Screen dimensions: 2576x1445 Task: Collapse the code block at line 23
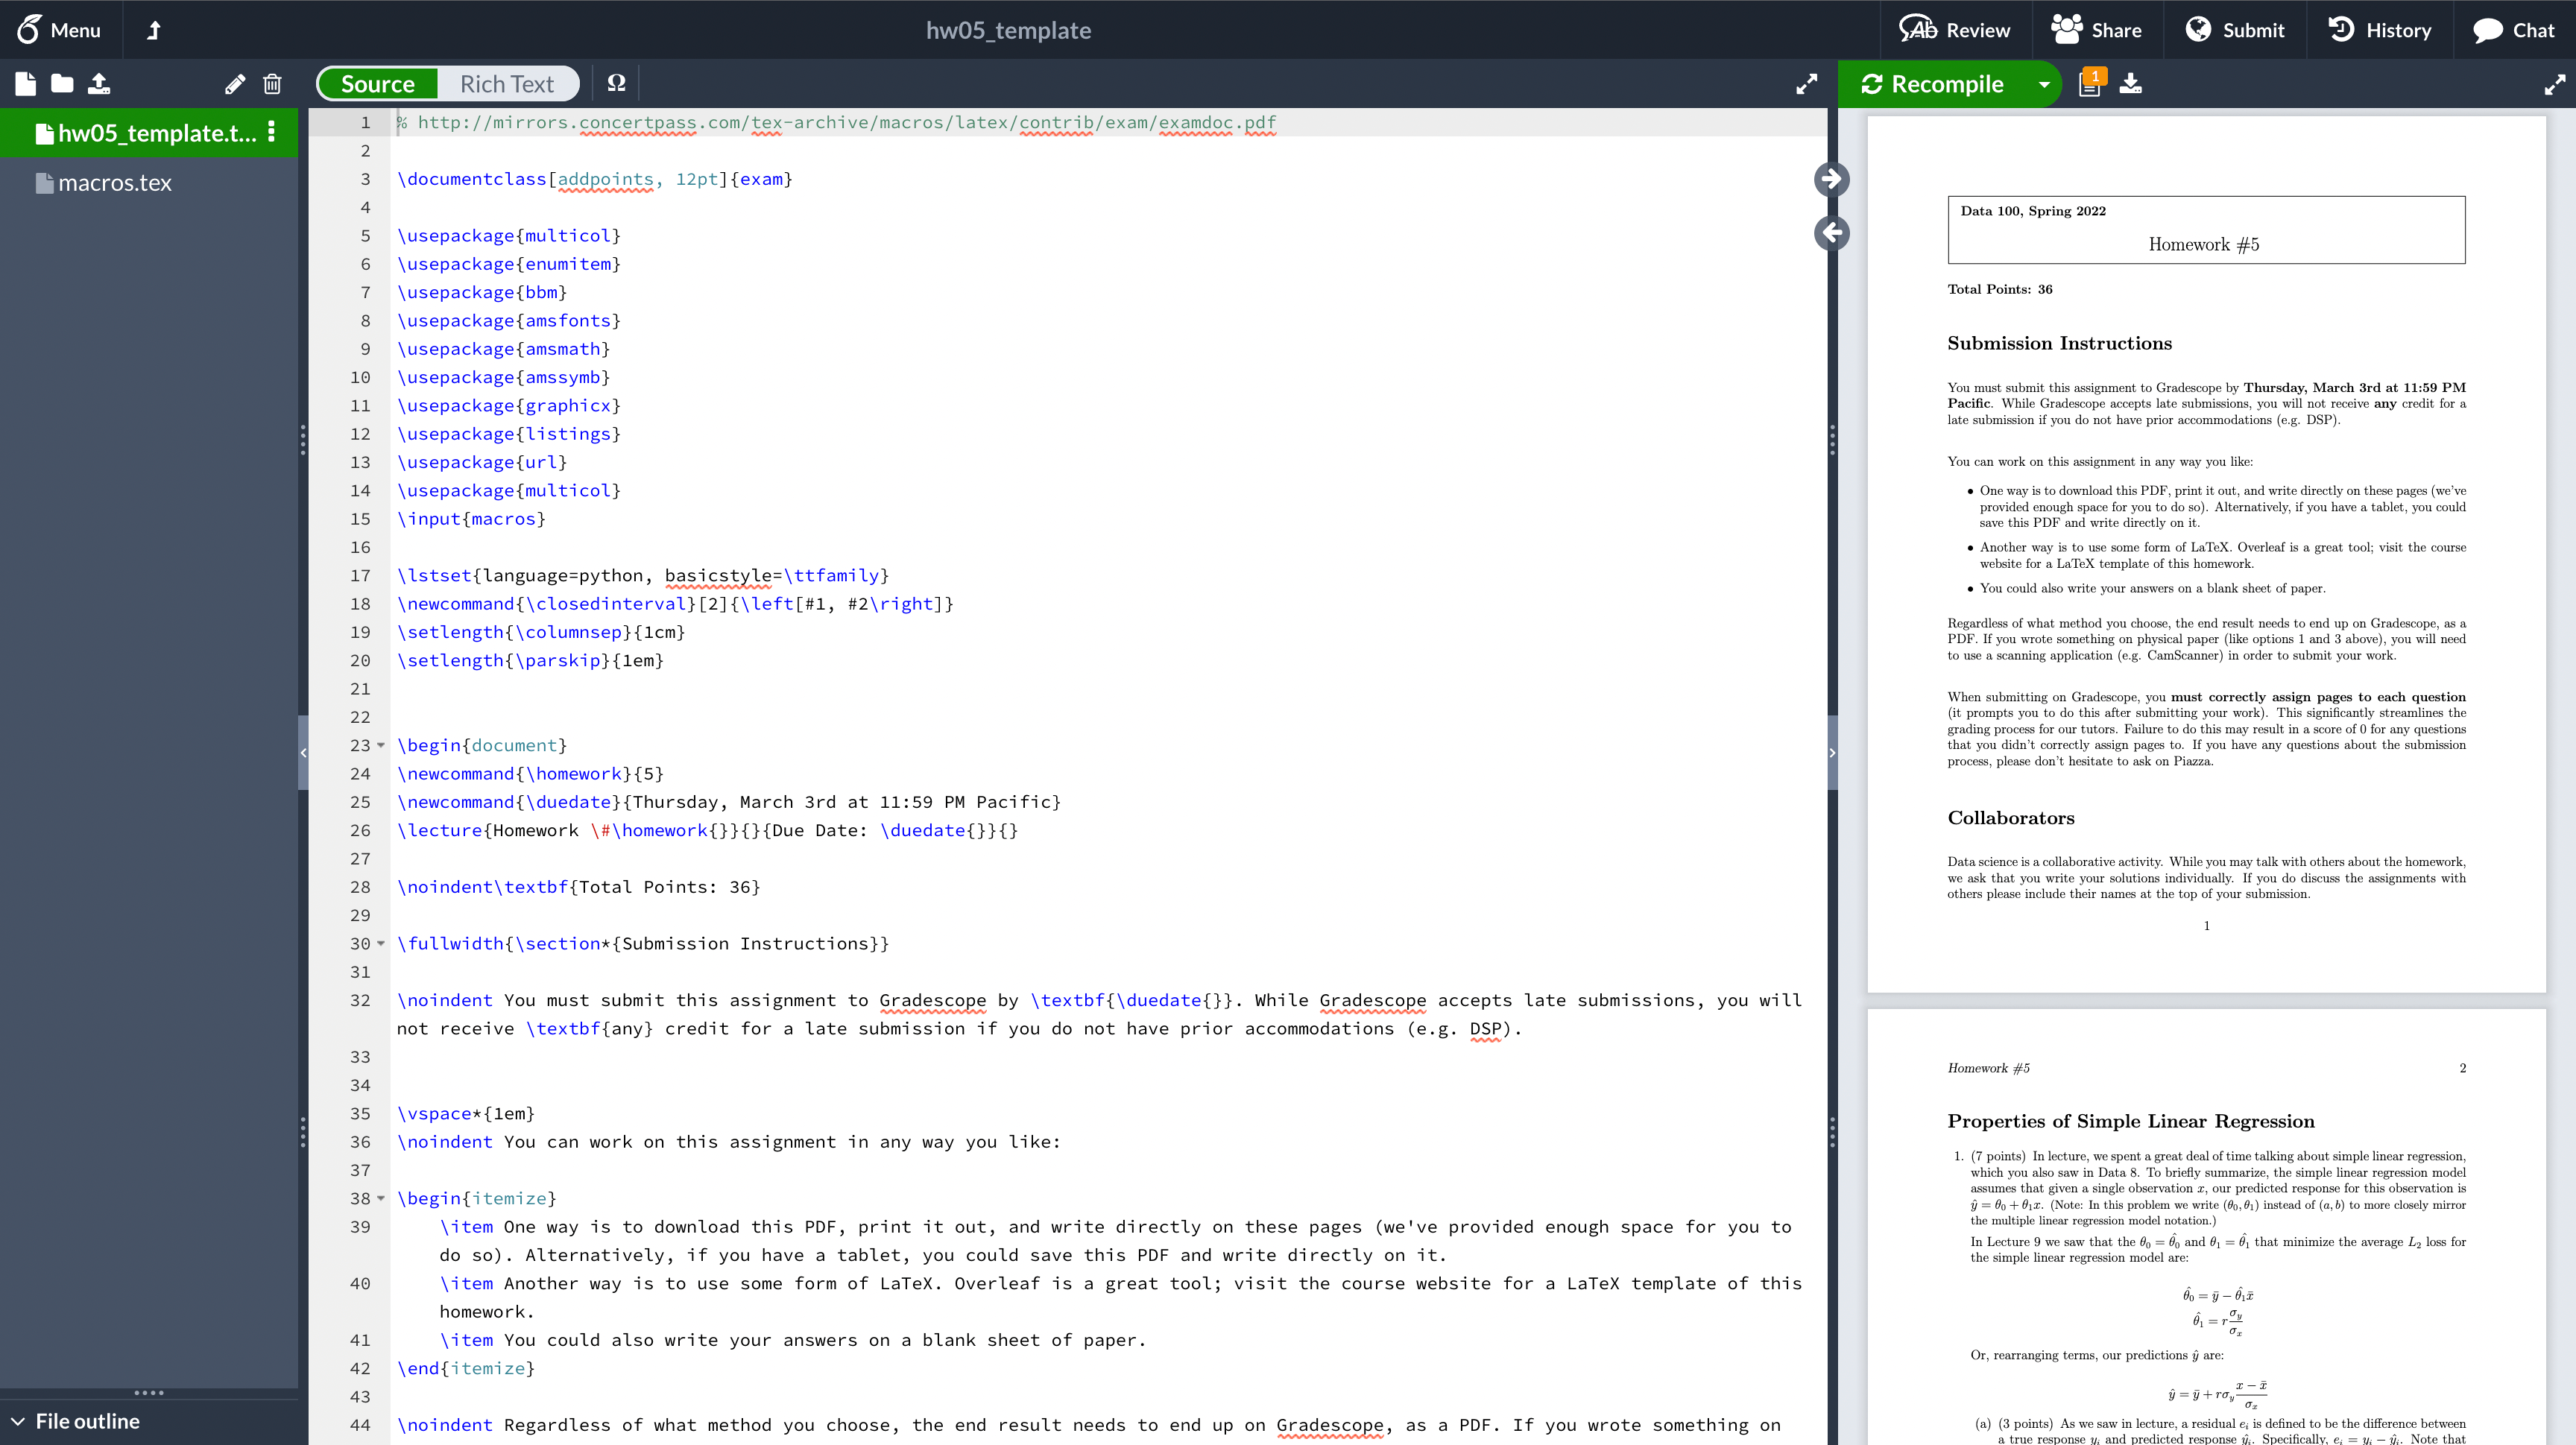380,745
